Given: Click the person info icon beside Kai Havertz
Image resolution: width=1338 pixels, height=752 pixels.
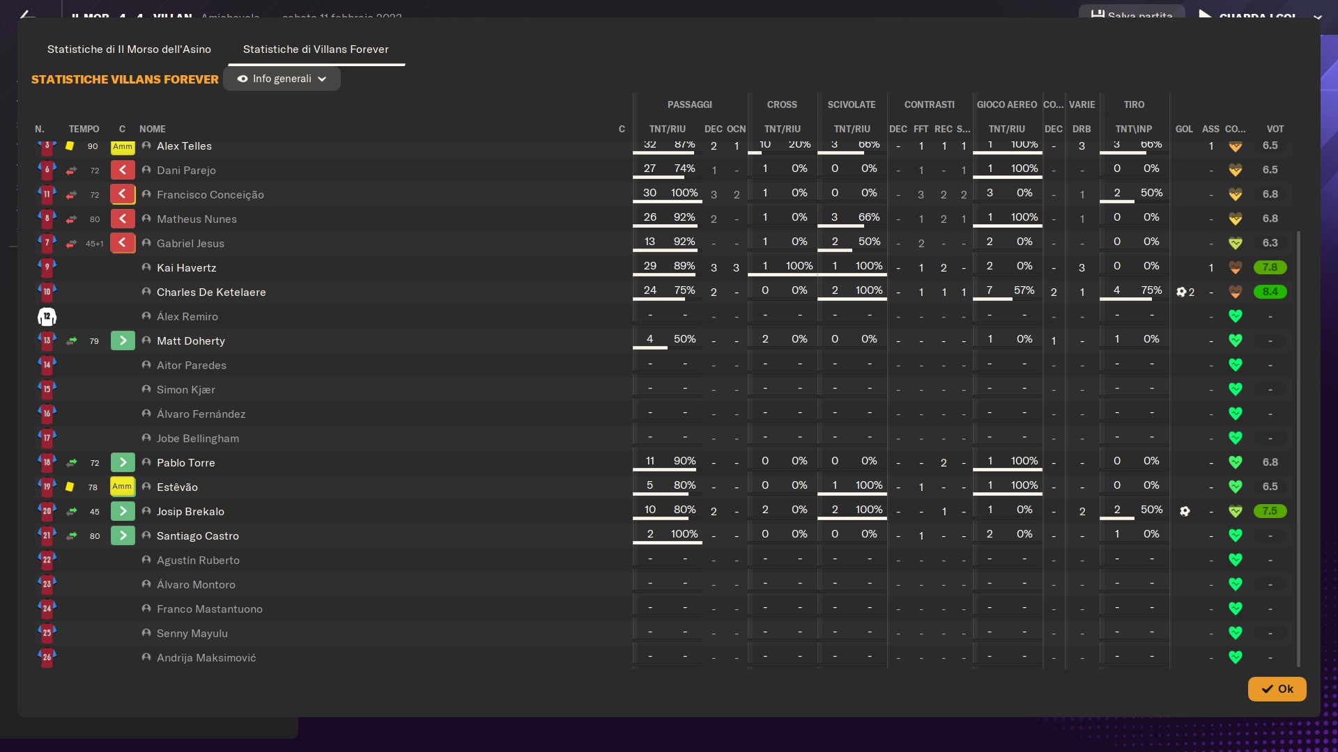Looking at the screenshot, I should [146, 267].
